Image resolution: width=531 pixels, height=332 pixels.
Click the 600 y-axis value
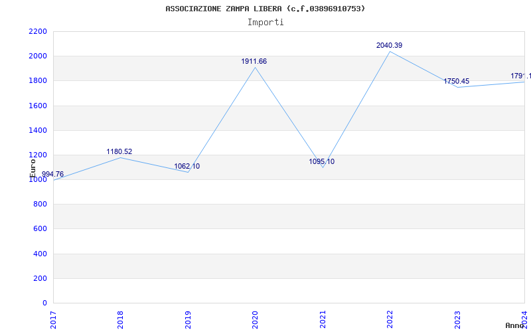(x=40, y=229)
